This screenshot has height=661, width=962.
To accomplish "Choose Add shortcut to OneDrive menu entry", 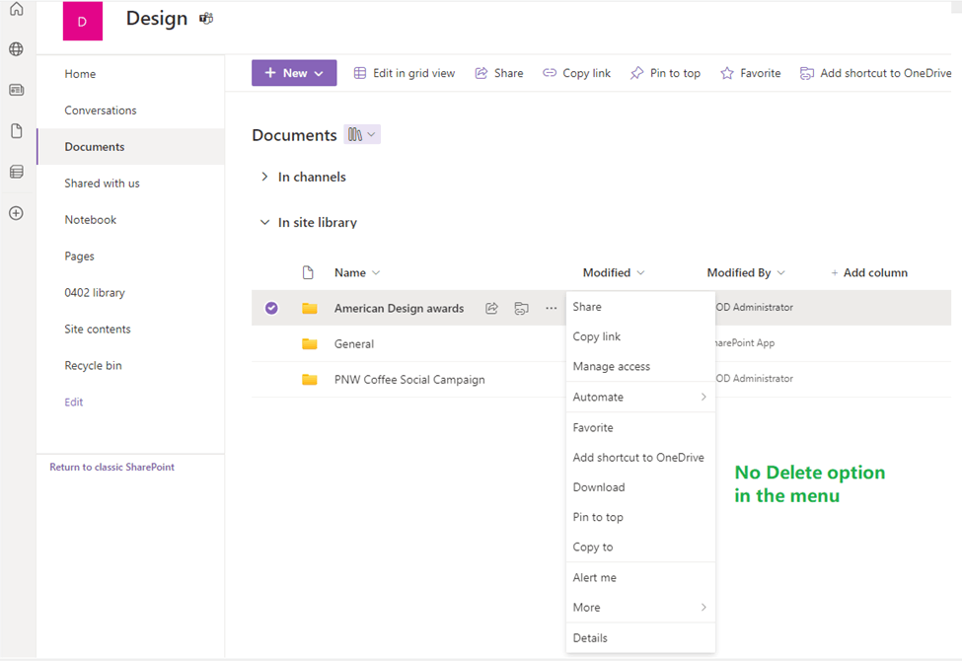I will tap(640, 457).
